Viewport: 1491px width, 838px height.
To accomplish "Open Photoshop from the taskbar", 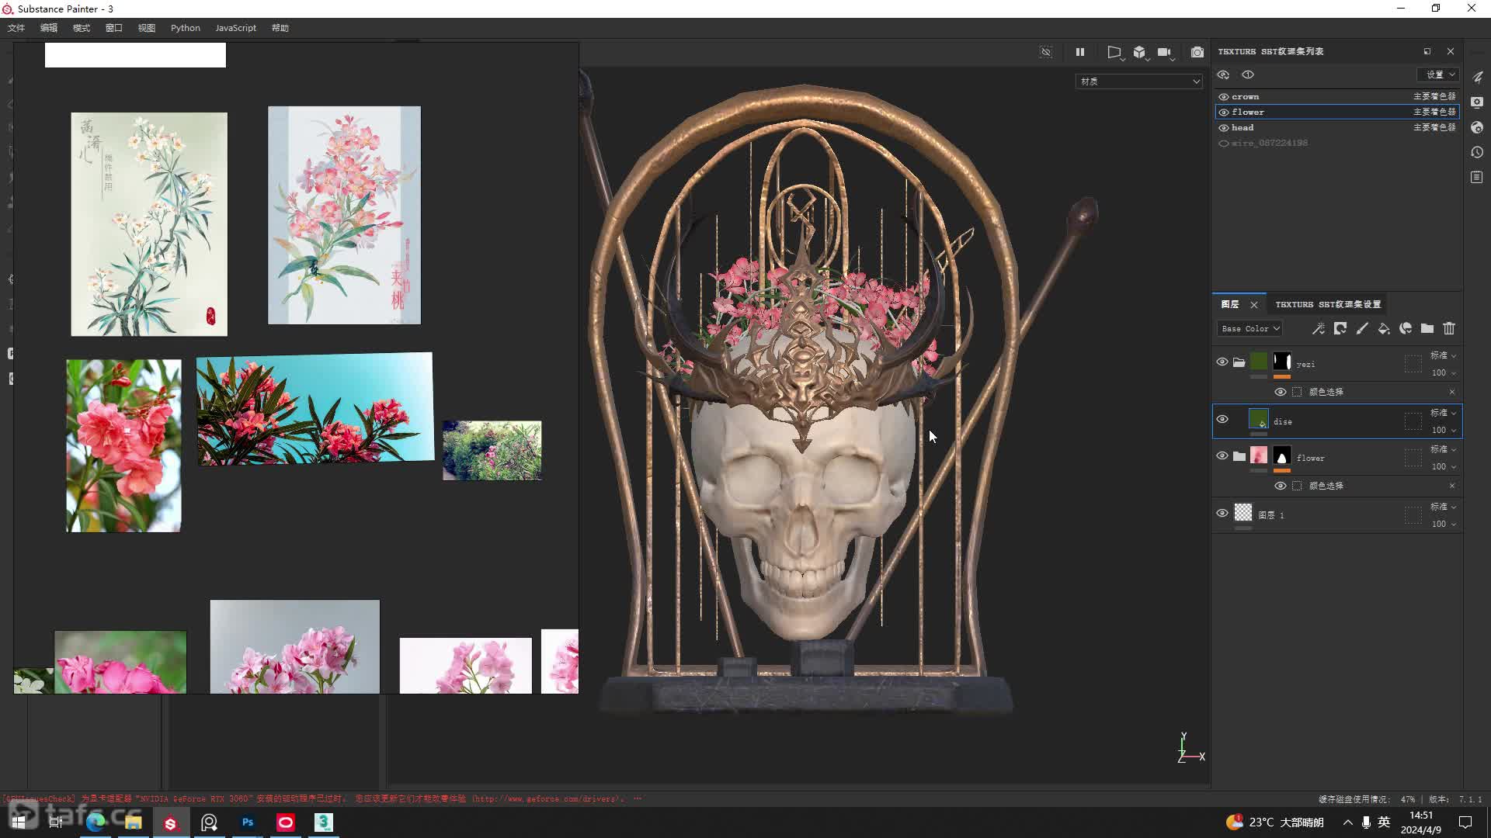I will 248,822.
